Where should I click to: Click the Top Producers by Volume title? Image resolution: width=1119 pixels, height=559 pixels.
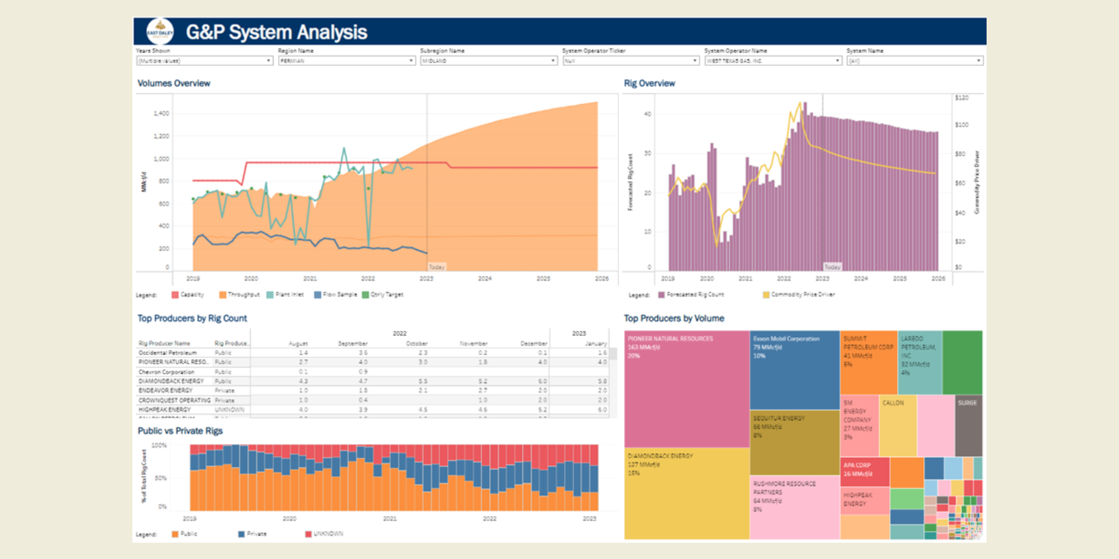coord(674,318)
